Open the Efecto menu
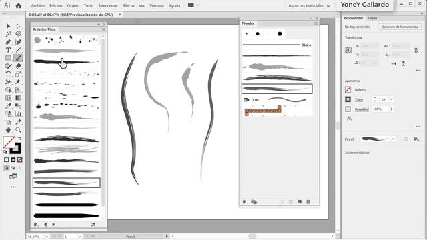427x240 pixels. point(129,5)
